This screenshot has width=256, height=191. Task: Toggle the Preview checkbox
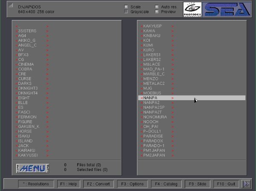[157, 12]
